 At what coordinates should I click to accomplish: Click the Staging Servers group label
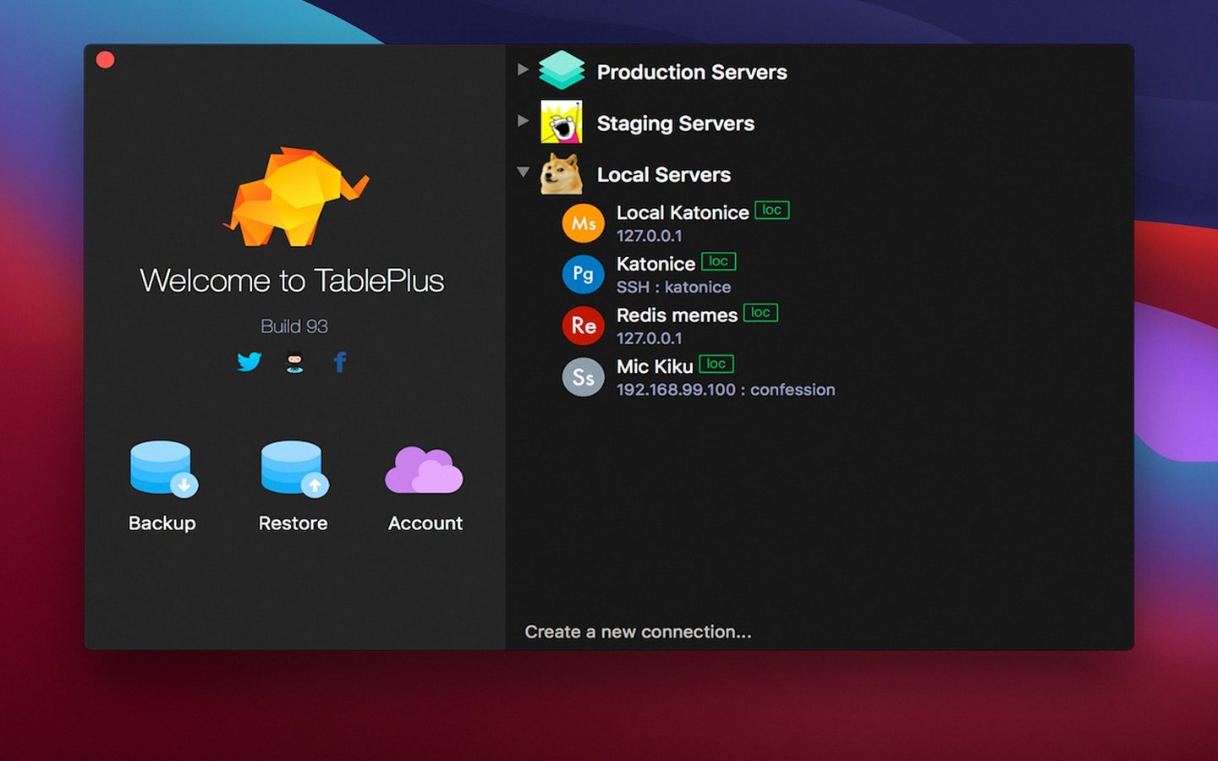(x=675, y=123)
